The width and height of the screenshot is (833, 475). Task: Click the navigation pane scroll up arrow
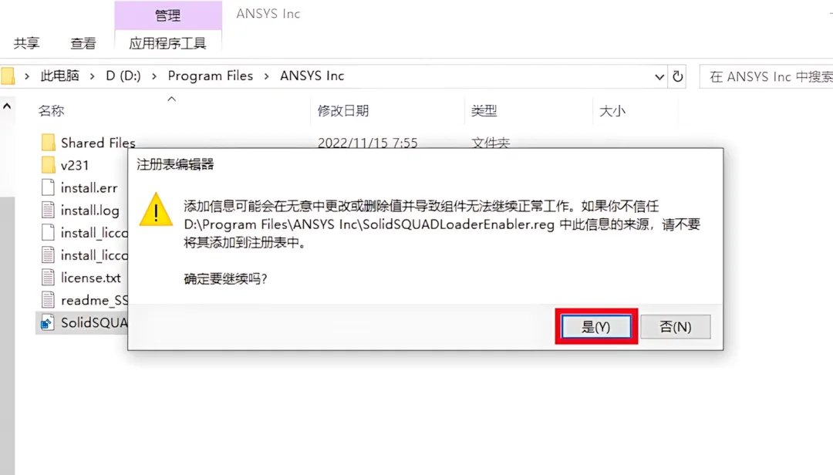click(7, 106)
